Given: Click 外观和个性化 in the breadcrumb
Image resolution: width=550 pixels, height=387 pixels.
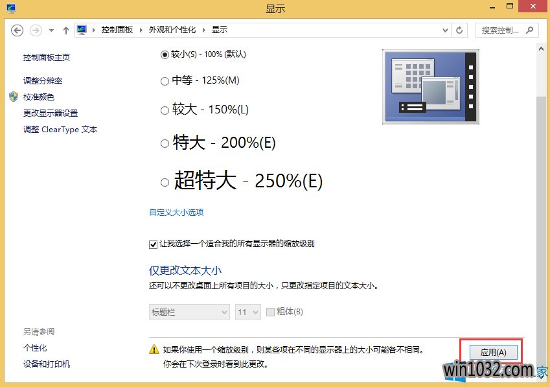Looking at the screenshot, I should pyautogui.click(x=172, y=30).
